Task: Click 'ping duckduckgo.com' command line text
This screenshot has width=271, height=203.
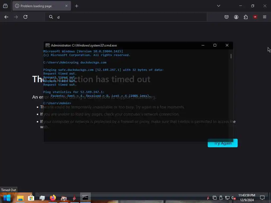Action: [89, 62]
